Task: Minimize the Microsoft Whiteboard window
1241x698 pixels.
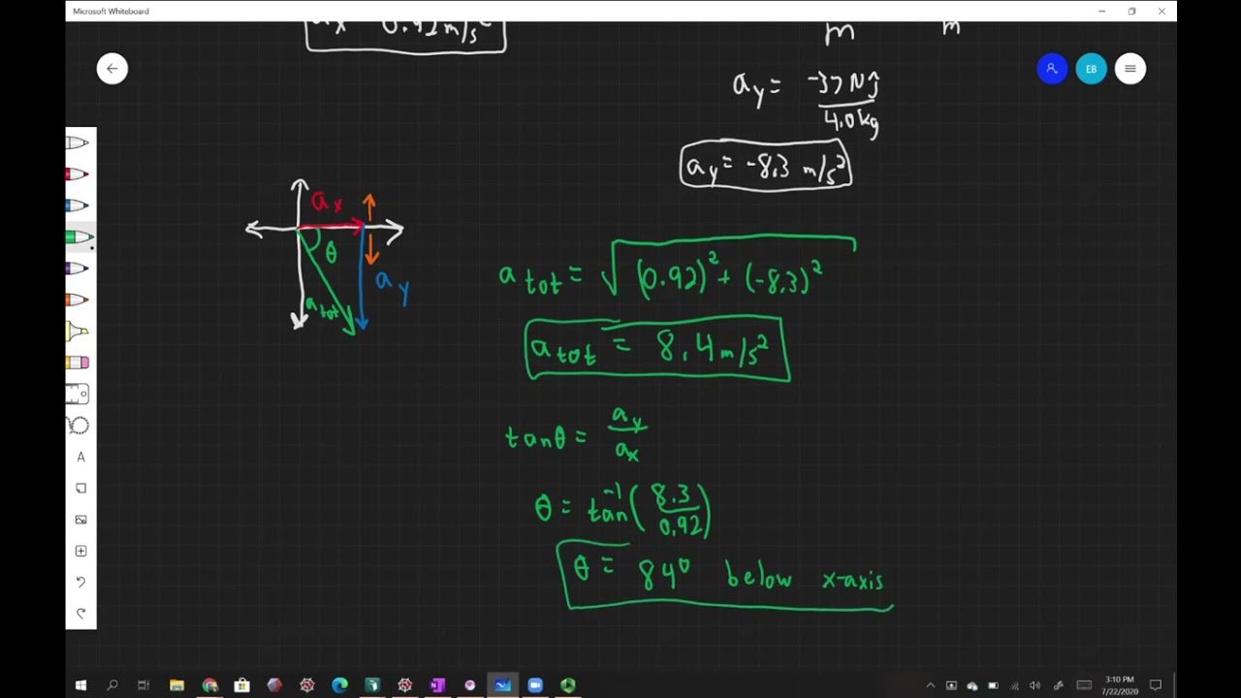Action: pyautogui.click(x=1101, y=11)
